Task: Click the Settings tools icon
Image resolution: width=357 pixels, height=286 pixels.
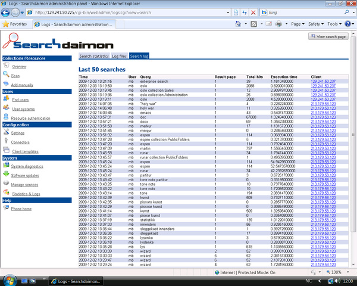Action: coord(6,132)
